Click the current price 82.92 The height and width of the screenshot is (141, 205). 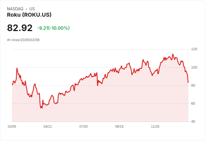20,28
